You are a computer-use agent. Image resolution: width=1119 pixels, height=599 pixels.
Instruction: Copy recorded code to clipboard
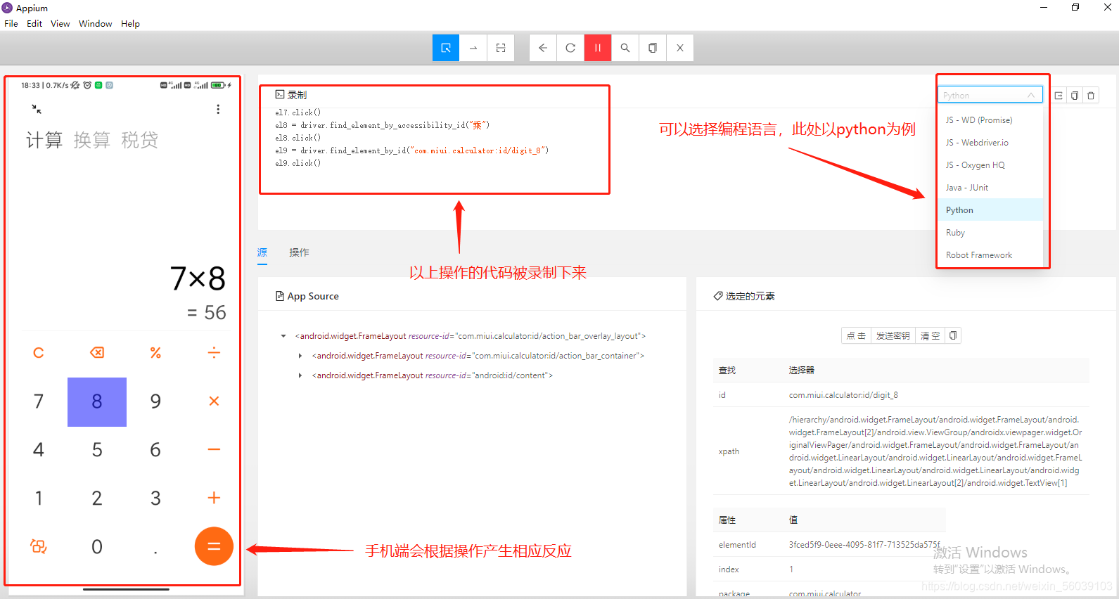pos(1075,96)
